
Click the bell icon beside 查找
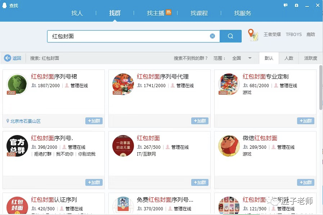[4, 6]
